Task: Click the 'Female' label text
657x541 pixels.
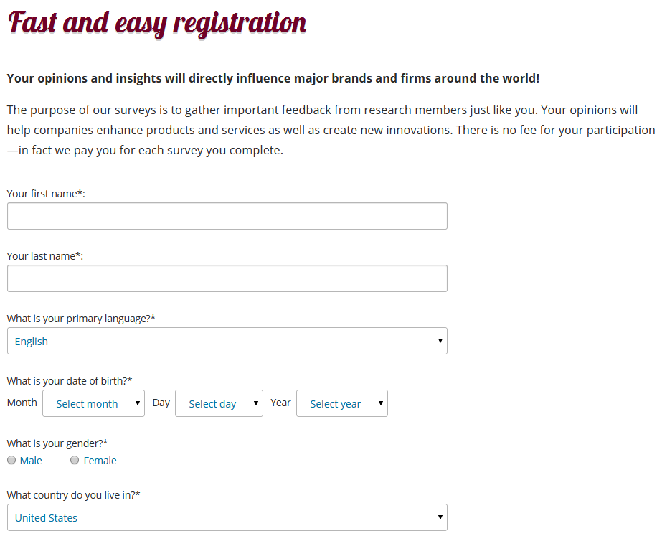Action: click(100, 461)
